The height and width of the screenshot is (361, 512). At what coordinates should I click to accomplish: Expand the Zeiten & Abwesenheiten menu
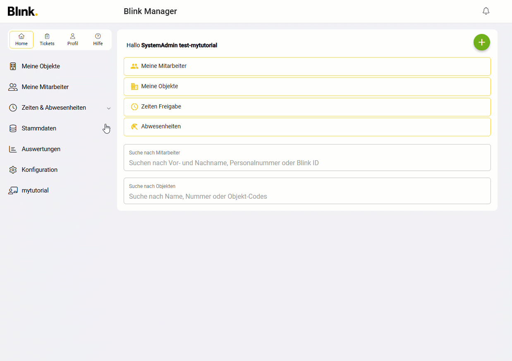[x=109, y=108]
